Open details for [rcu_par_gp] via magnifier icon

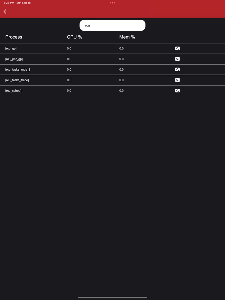(177, 59)
